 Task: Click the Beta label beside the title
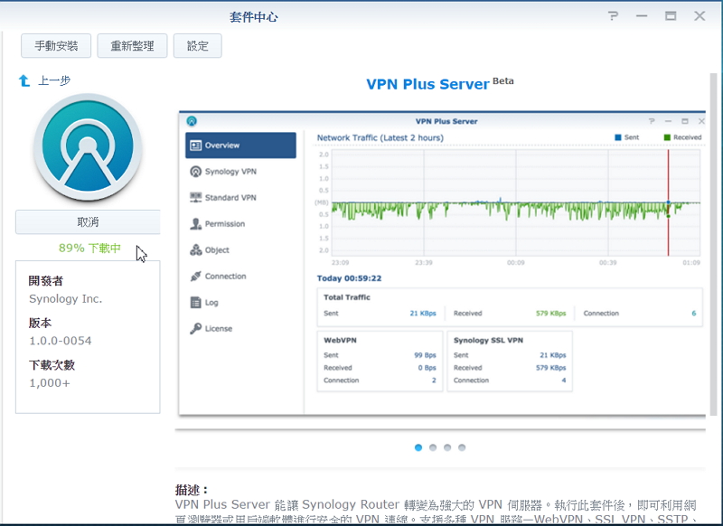pos(503,81)
